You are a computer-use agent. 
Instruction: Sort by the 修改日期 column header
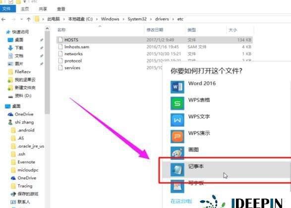[155, 30]
